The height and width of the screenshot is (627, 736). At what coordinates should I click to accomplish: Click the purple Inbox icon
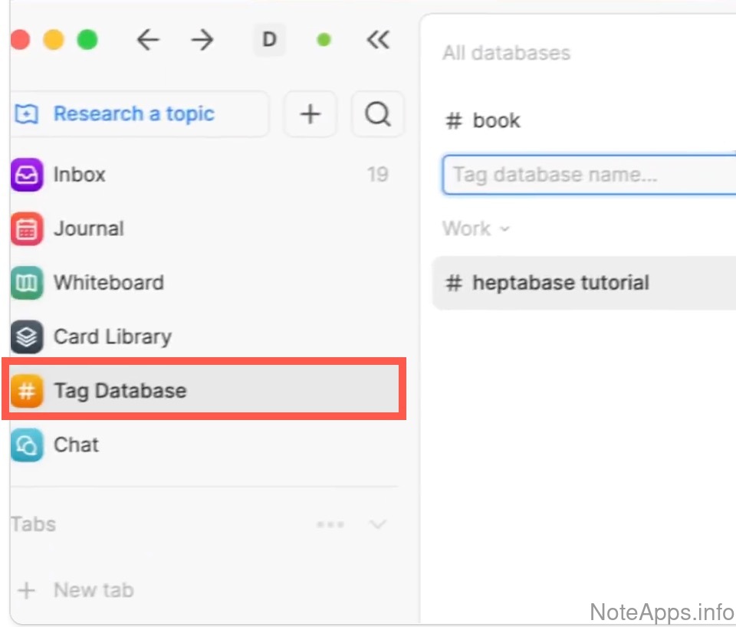pyautogui.click(x=27, y=175)
